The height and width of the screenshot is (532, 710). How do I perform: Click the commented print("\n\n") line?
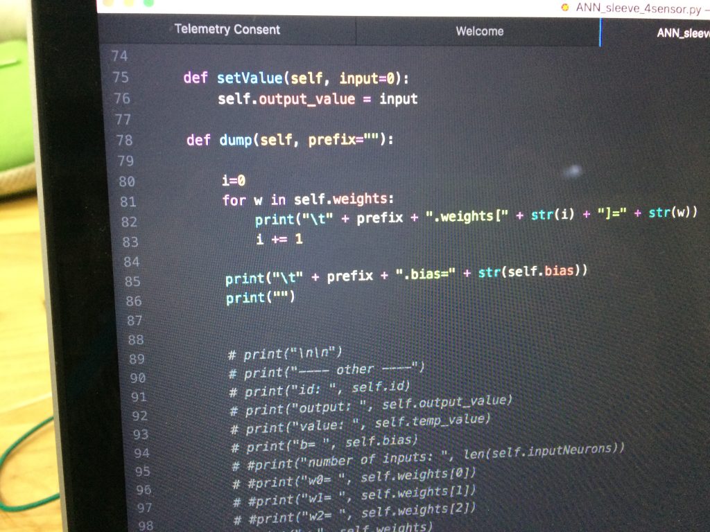(x=285, y=353)
